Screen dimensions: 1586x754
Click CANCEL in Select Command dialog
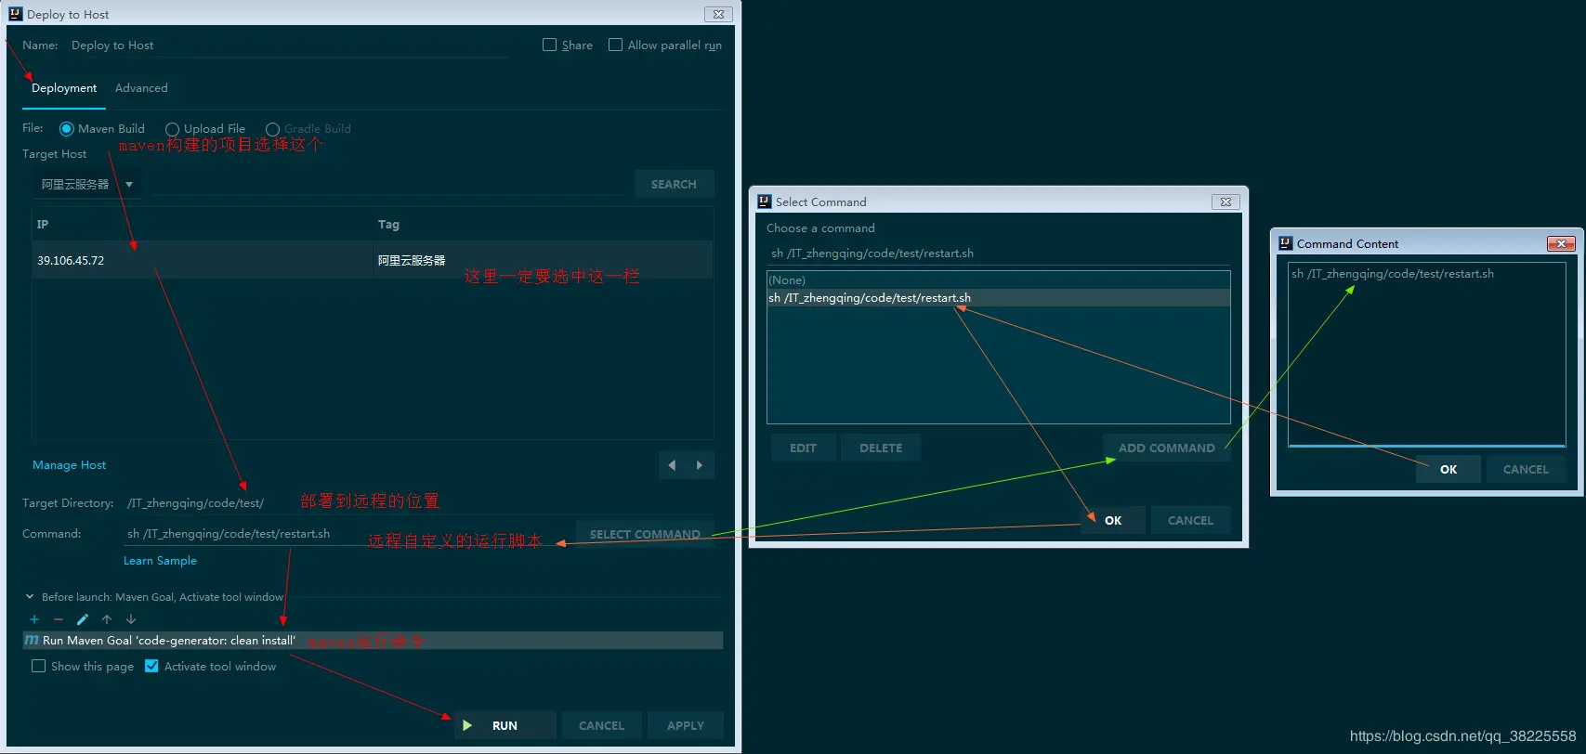coord(1190,520)
